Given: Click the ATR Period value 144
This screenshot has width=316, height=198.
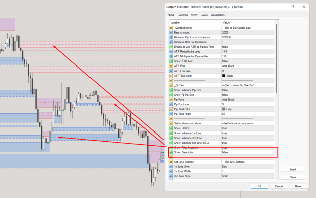Looking at the screenshot, I should pos(224,51).
